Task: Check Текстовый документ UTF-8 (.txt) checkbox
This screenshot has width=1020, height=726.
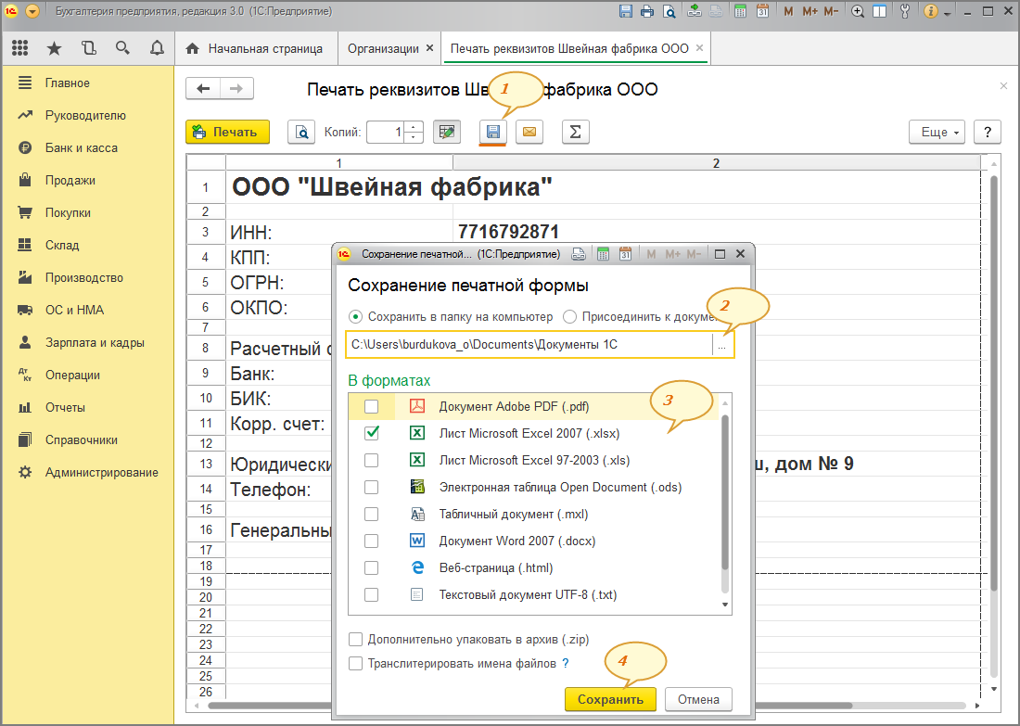Action: coord(372,594)
